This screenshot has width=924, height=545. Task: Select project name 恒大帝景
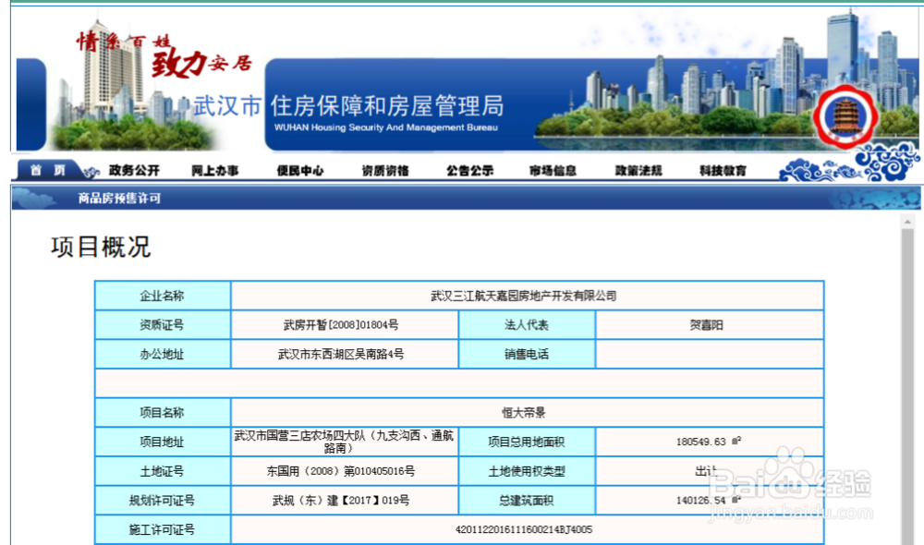click(523, 412)
